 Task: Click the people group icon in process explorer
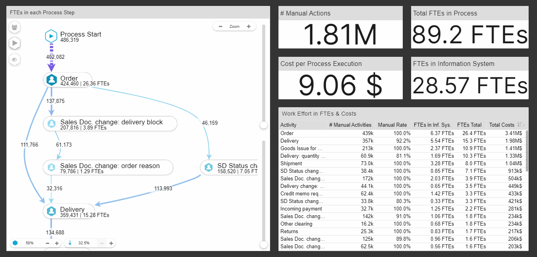(x=15, y=27)
